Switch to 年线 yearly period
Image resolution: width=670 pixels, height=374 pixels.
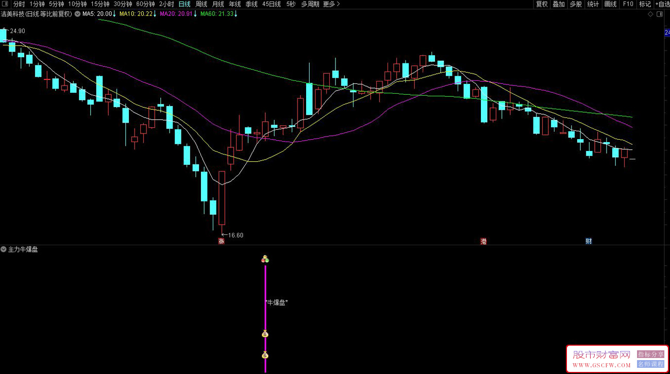234,4
